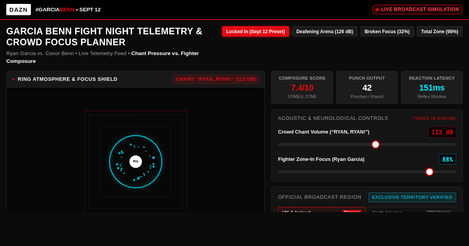
Task: Select the Locked In (Sept 12 Preset) button
Action: 256,32
